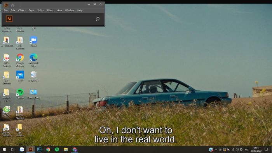Open File Explorer from the taskbar
This screenshot has height=153, width=272.
click(66, 149)
